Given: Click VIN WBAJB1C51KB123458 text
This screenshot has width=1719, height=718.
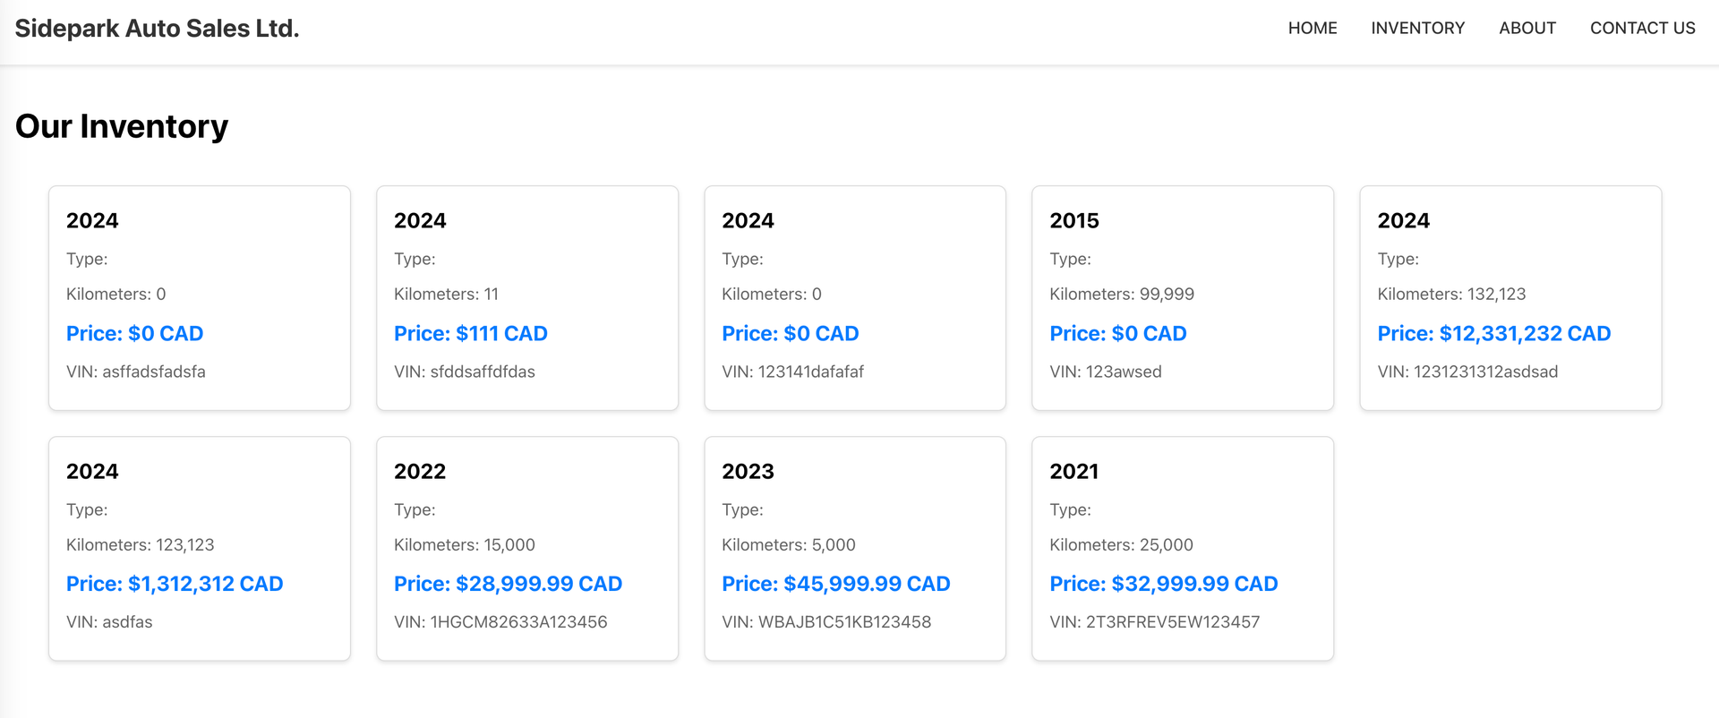Looking at the screenshot, I should tap(826, 622).
